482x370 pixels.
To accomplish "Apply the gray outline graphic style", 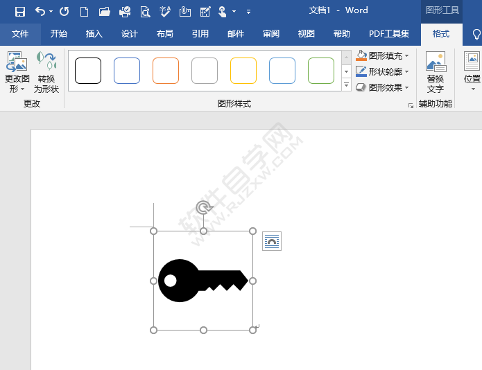I will pyautogui.click(x=205, y=71).
